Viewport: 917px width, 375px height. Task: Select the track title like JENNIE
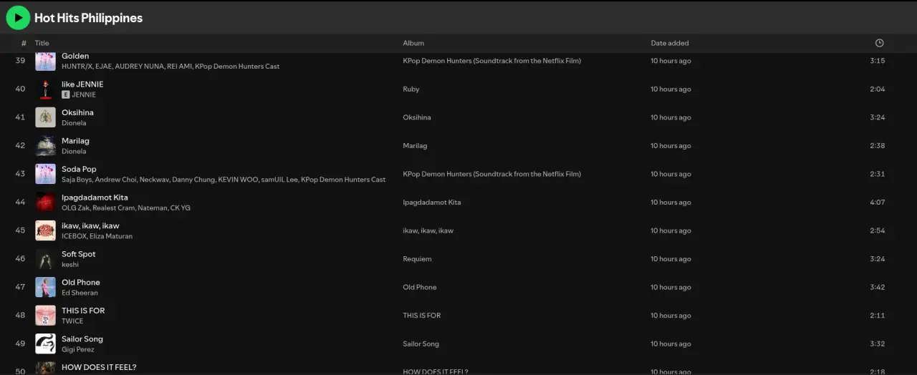click(82, 84)
